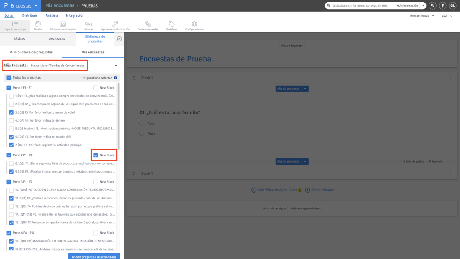The height and width of the screenshot is (259, 460).
Task: Check New Block for Parte 3 P1 - P7
Action: click(x=96, y=182)
